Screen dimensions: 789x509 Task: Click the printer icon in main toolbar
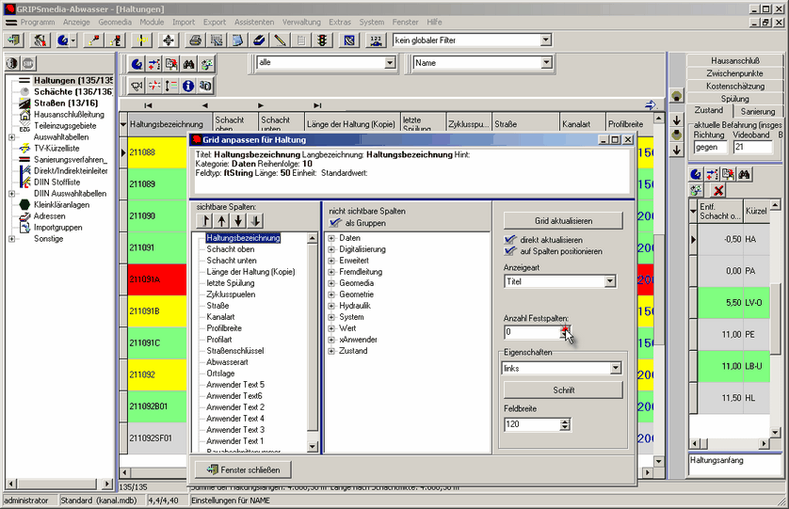coord(195,40)
